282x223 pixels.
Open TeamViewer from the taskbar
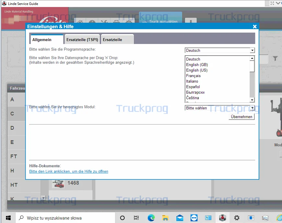(x=194, y=218)
